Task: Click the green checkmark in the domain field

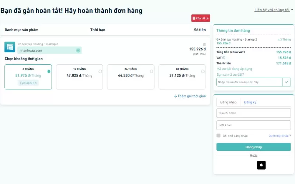Action: coord(78,50)
